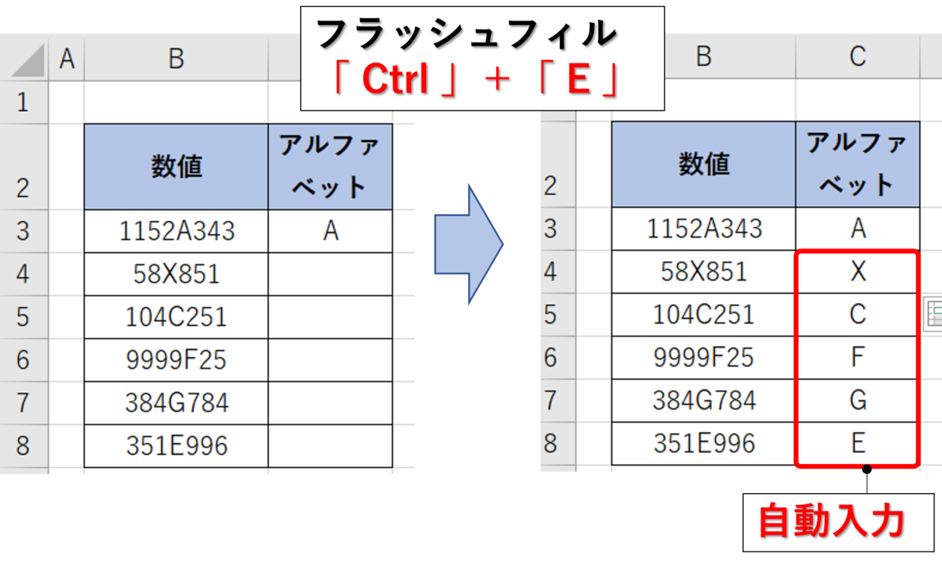942x572 pixels.
Task: Click the アルファベット header cell in the left sheet
Action: [330, 167]
